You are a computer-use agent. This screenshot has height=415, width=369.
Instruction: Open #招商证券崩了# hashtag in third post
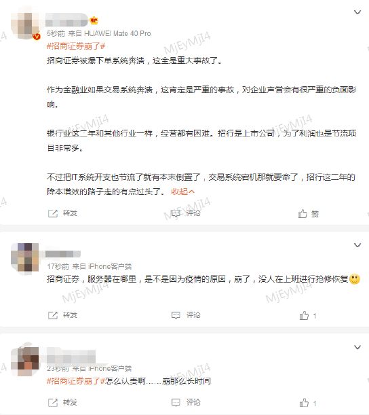pos(76,381)
